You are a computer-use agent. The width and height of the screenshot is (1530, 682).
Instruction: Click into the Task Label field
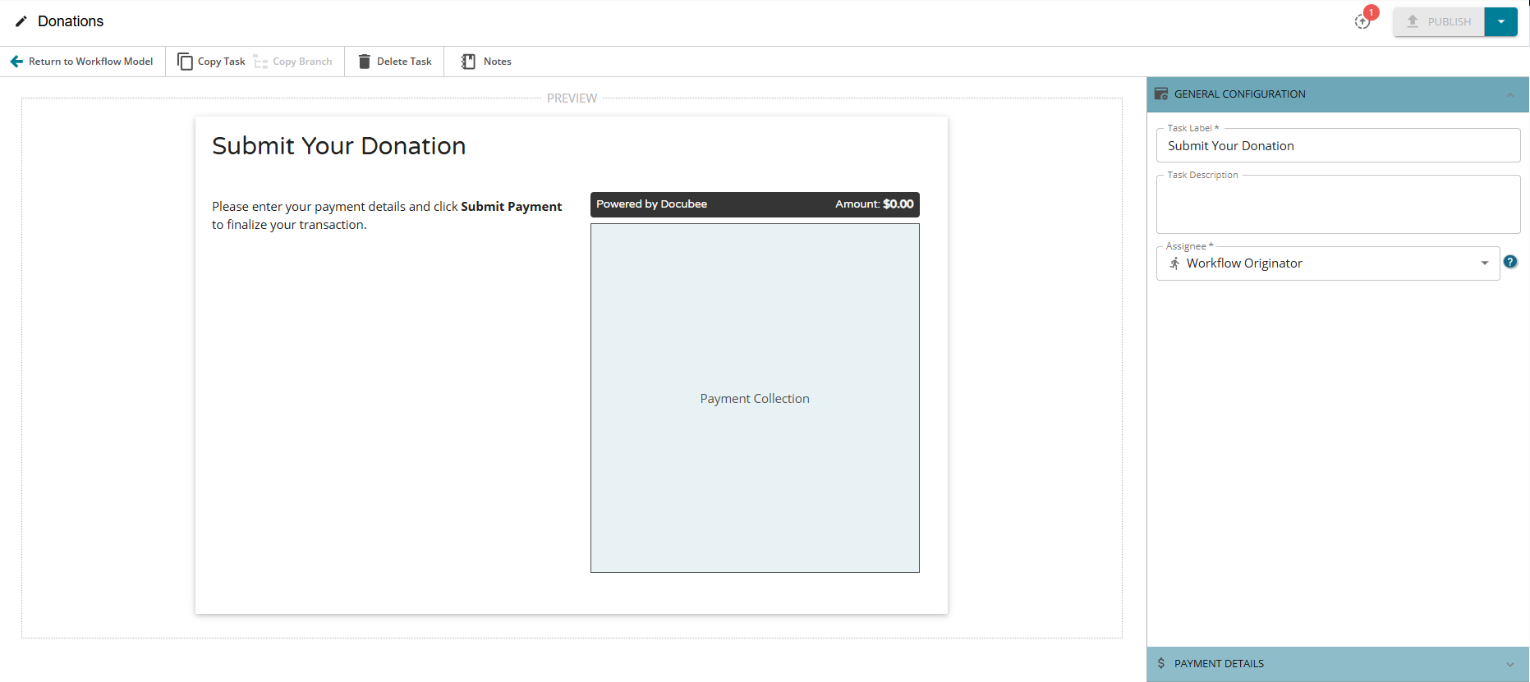(x=1337, y=146)
